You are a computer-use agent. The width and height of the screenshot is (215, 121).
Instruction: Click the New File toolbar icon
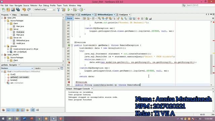pyautogui.click(x=4, y=10)
